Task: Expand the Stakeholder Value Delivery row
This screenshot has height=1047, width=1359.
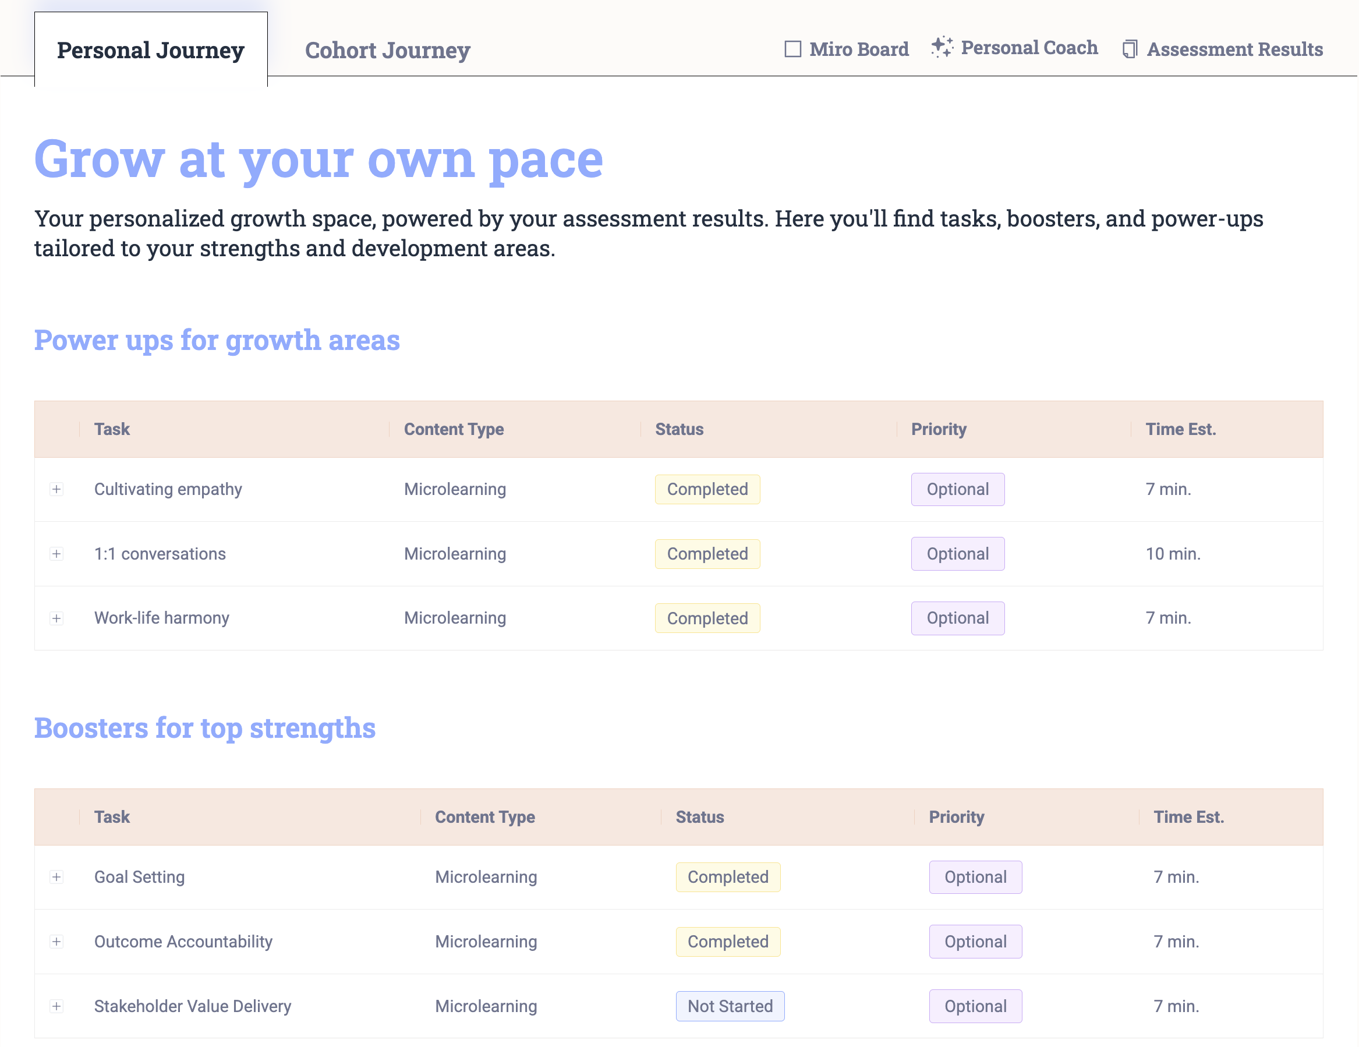Action: (56, 1006)
